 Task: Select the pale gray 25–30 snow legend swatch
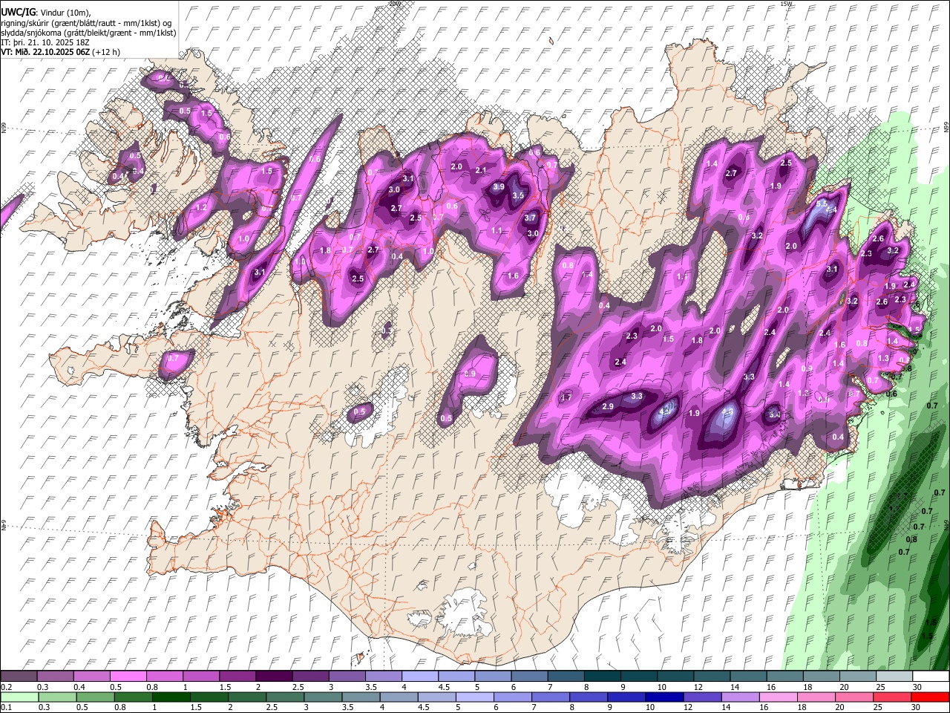894,677
